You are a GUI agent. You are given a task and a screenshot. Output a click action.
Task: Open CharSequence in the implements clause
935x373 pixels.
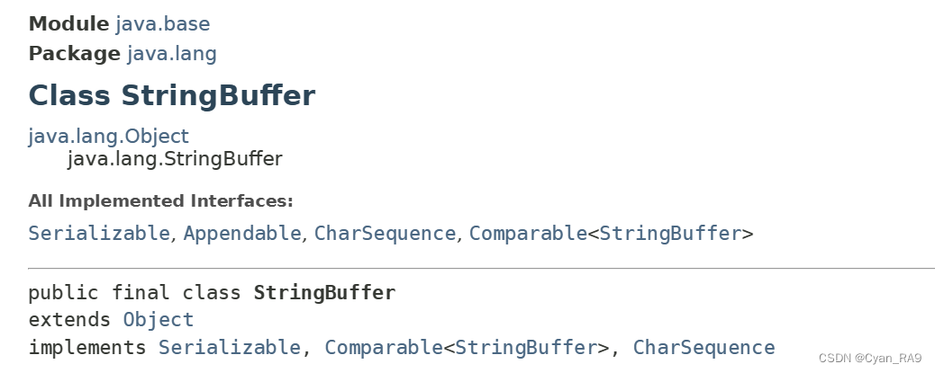click(x=704, y=348)
